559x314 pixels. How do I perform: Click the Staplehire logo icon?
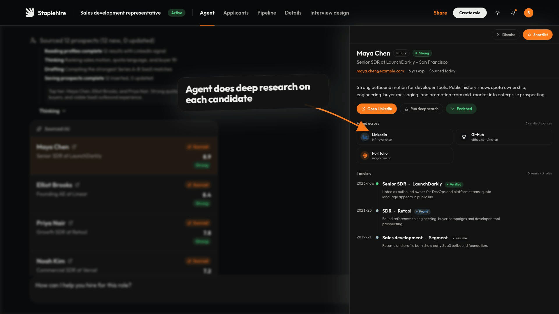point(30,13)
